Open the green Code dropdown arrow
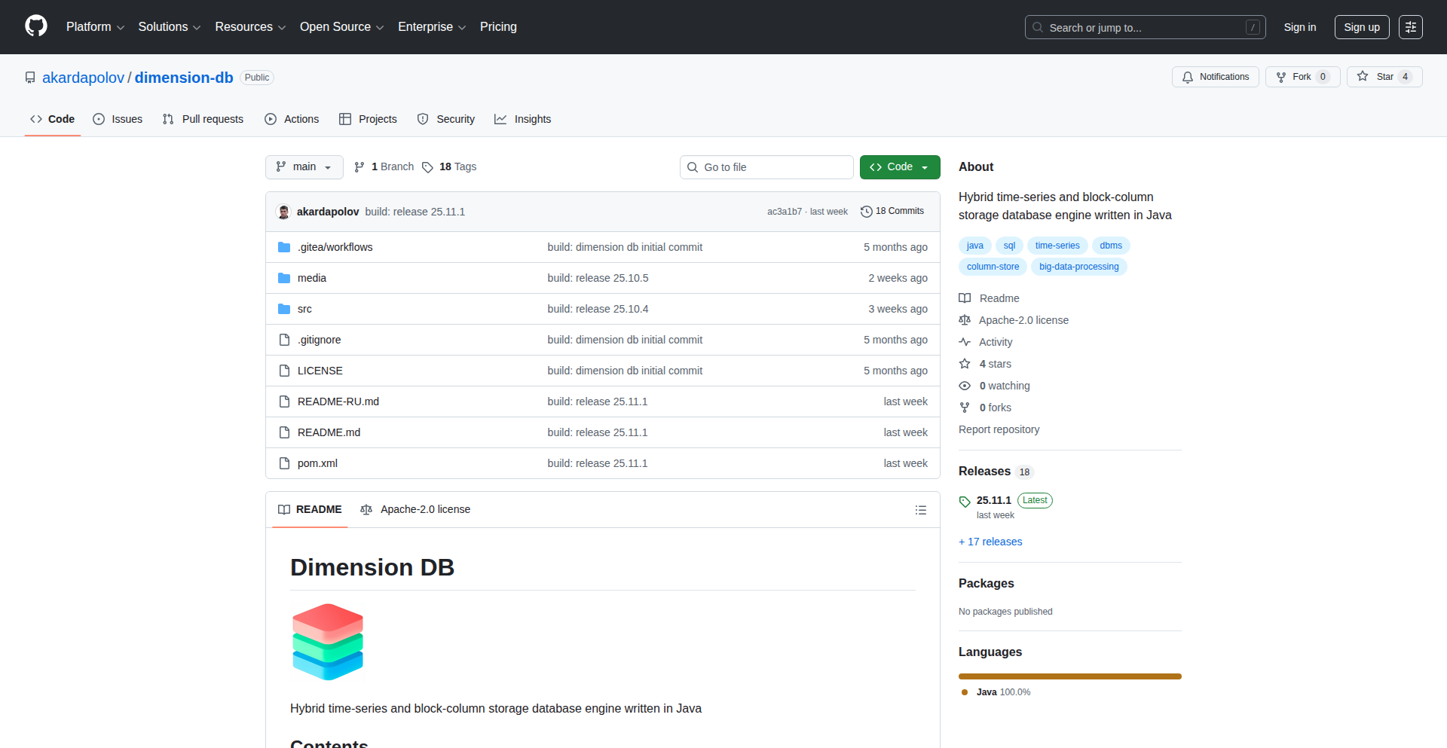 [925, 166]
